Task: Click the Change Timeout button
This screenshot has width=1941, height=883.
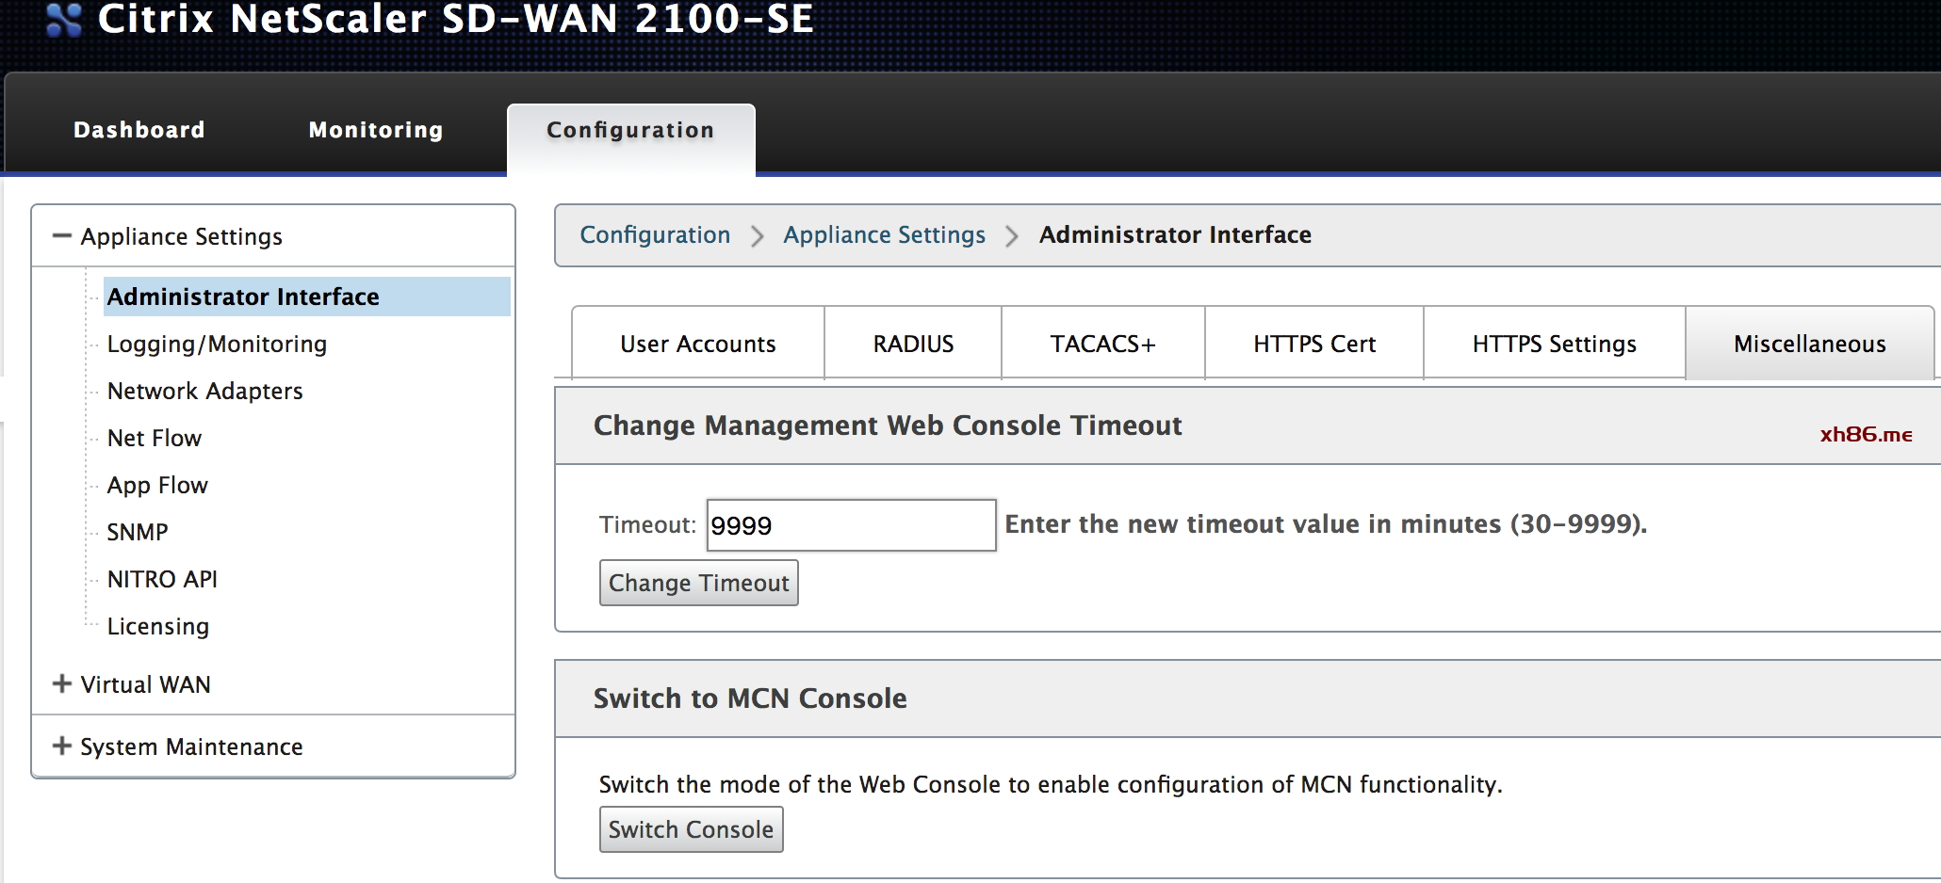Action: click(x=699, y=583)
